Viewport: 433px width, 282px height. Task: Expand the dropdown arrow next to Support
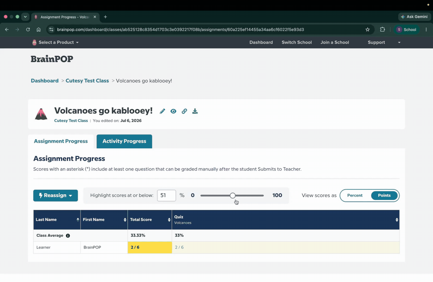pyautogui.click(x=399, y=42)
